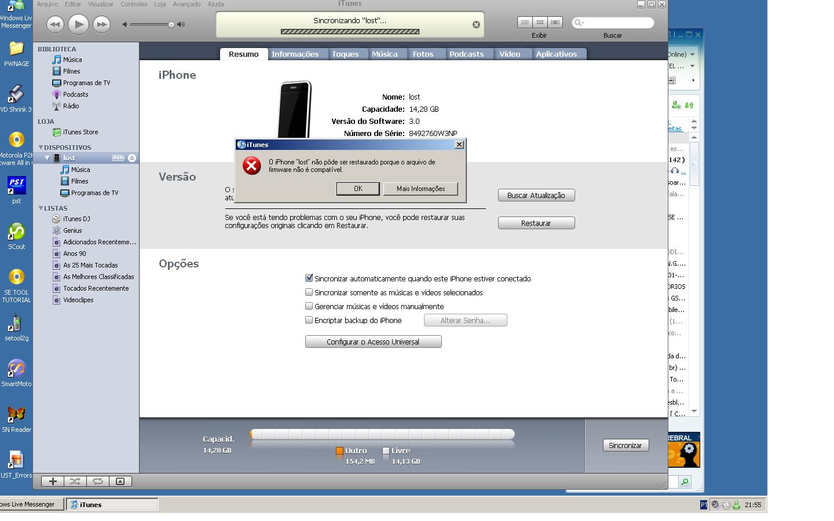
Task: Switch to grid view
Action: click(540, 22)
